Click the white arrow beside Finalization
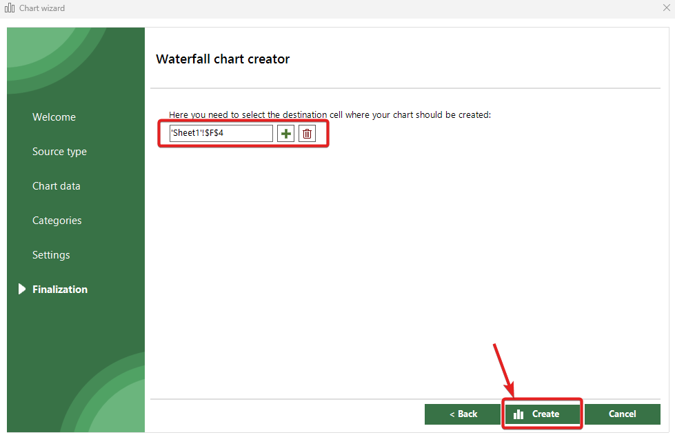This screenshot has height=435, width=675. click(x=21, y=290)
